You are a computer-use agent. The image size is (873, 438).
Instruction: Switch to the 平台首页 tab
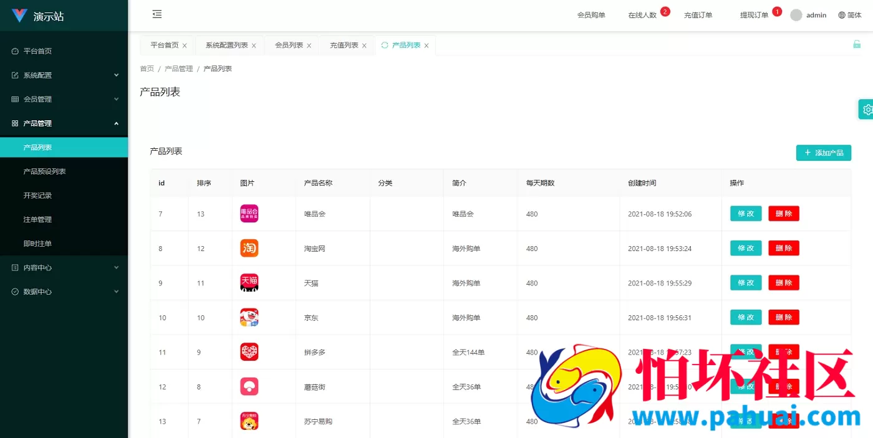(165, 45)
